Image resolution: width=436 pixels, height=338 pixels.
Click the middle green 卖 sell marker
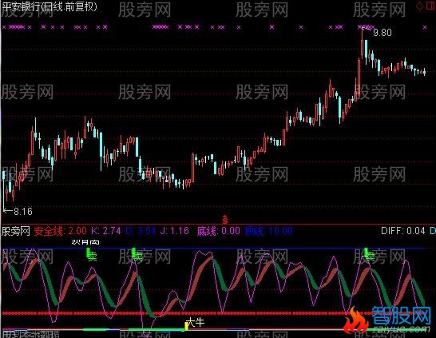pos(137,255)
